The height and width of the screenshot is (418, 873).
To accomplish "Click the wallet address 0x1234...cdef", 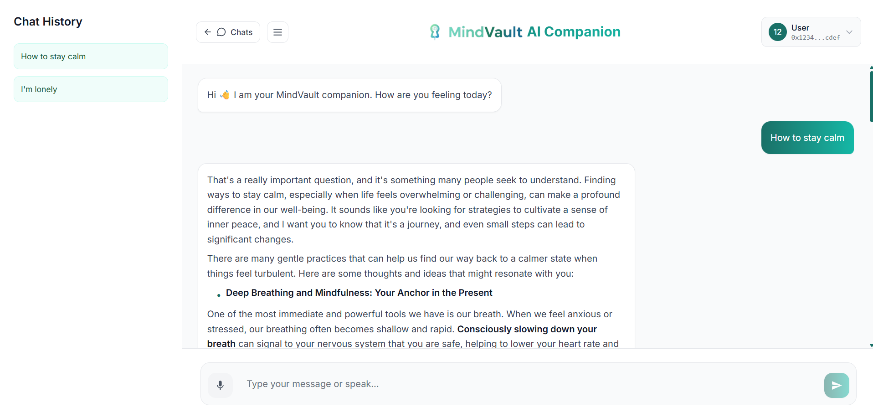I will (x=815, y=38).
